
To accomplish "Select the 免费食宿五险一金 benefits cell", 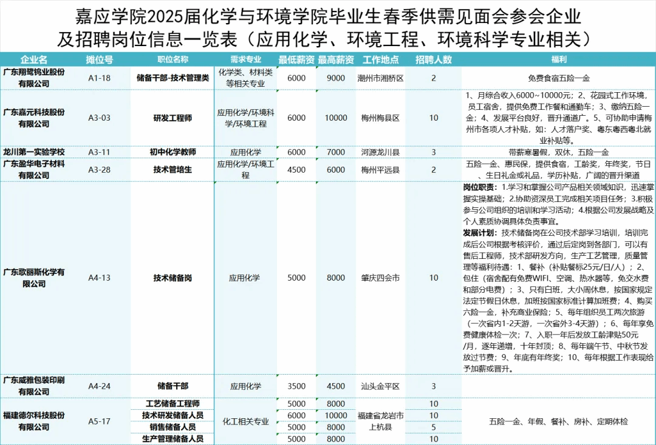I will [558, 78].
